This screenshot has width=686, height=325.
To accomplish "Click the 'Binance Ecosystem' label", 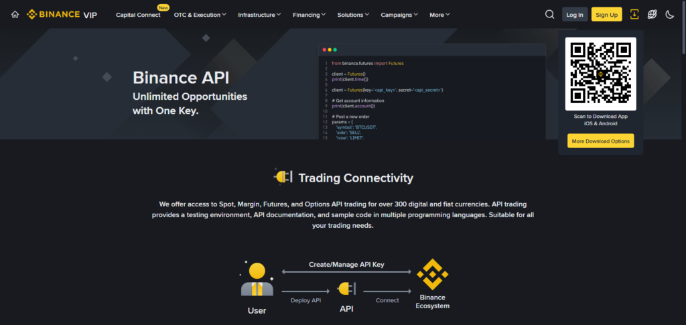I will (432, 302).
